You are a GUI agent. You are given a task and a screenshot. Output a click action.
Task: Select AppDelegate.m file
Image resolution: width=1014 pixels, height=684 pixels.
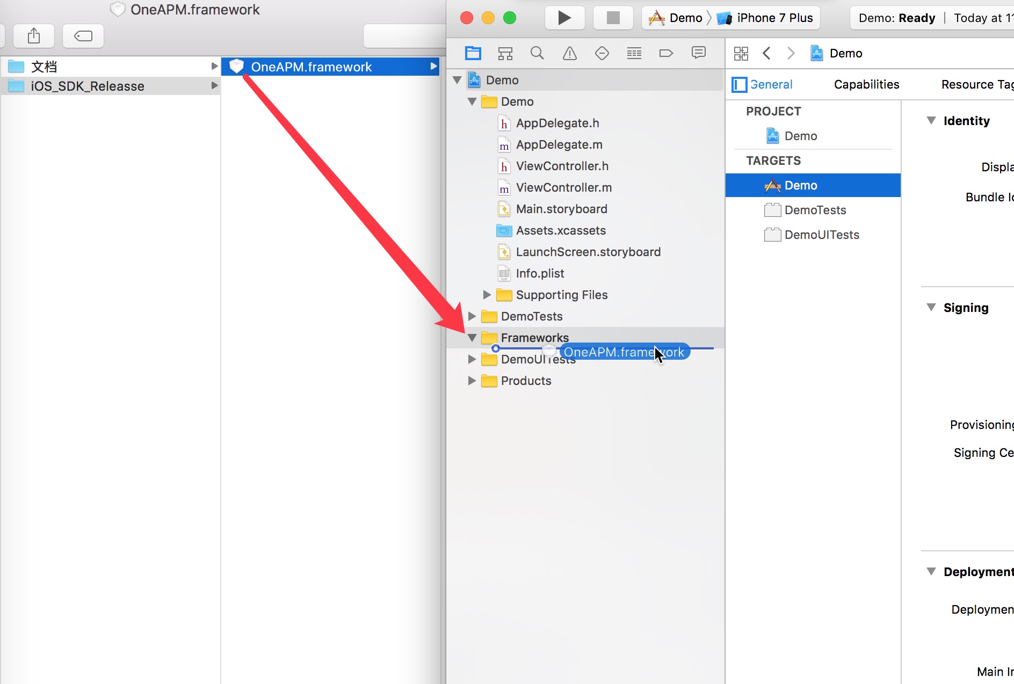click(559, 144)
